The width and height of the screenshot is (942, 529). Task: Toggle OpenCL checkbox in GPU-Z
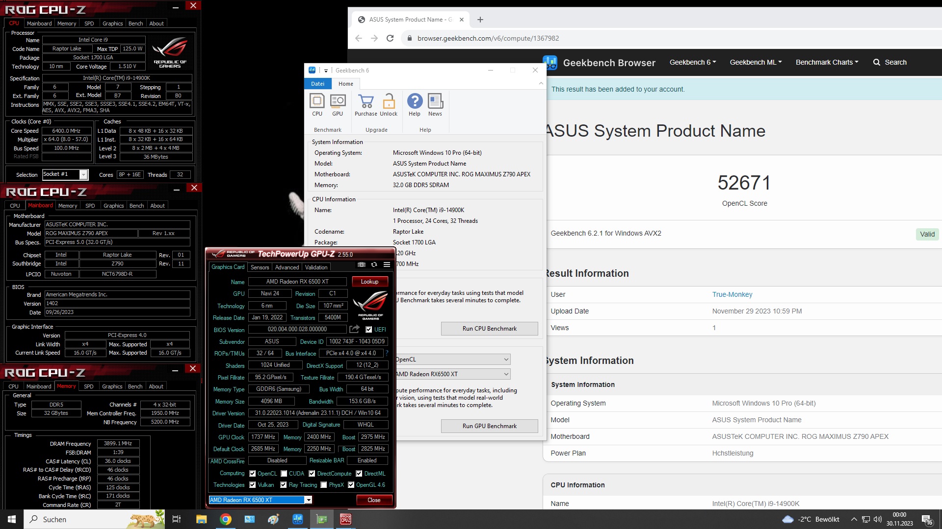point(252,474)
